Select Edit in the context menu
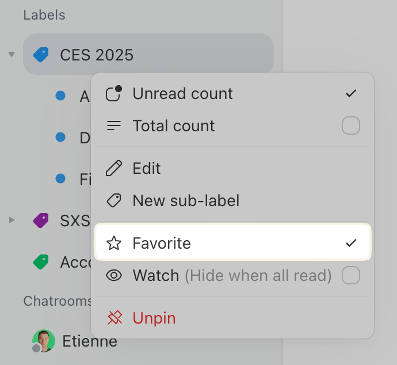Screen dimensions: 397x365 click(147, 168)
